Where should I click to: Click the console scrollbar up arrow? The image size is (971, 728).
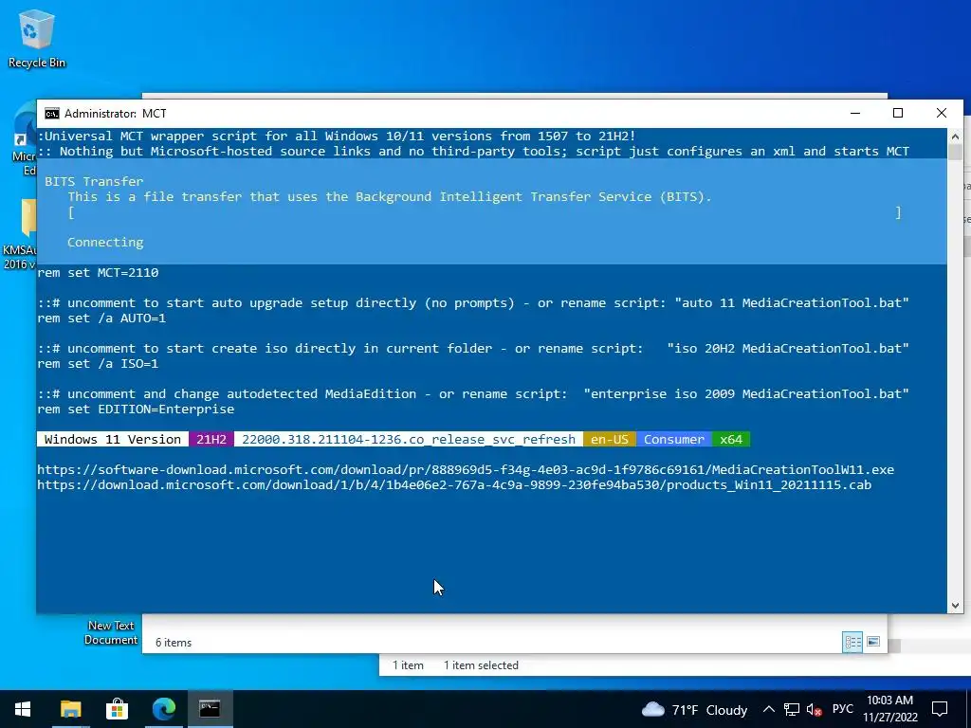(x=955, y=136)
